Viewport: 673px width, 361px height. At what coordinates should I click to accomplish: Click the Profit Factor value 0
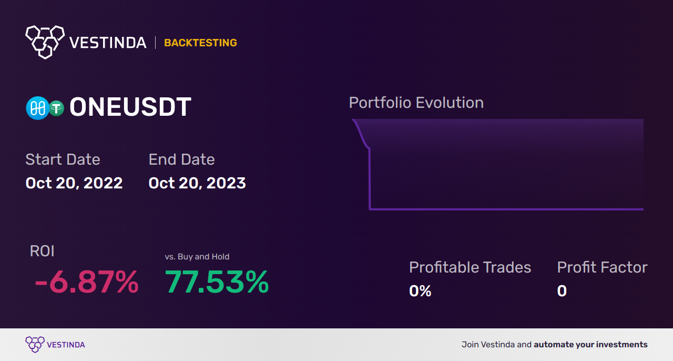[x=562, y=291]
